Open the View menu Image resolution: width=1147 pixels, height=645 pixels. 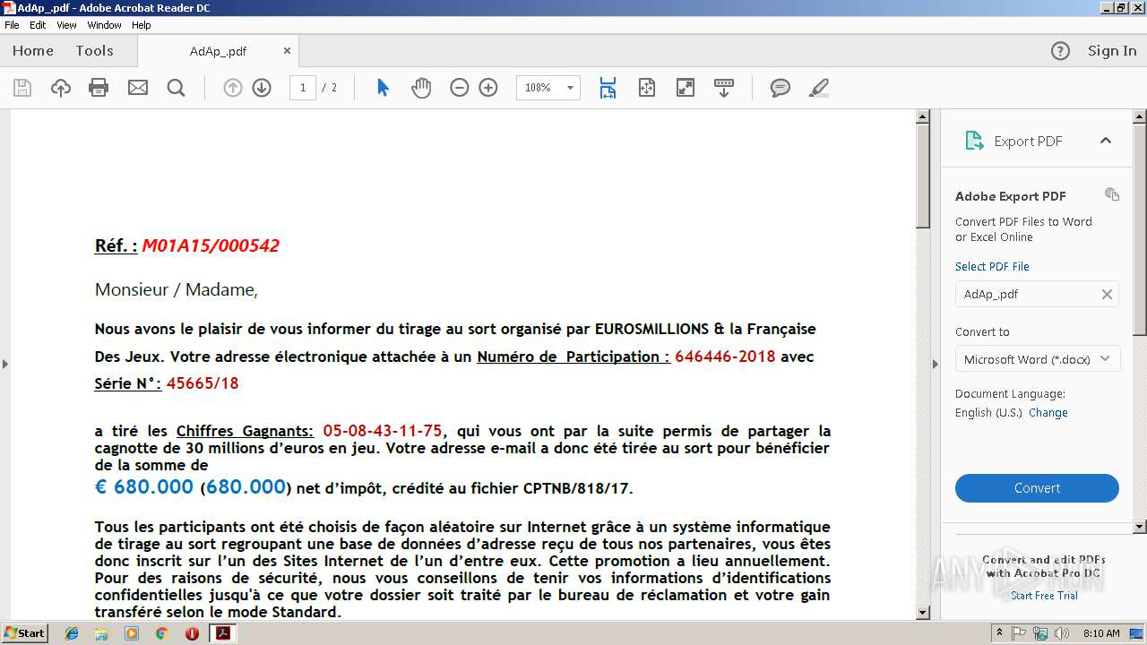[66, 25]
